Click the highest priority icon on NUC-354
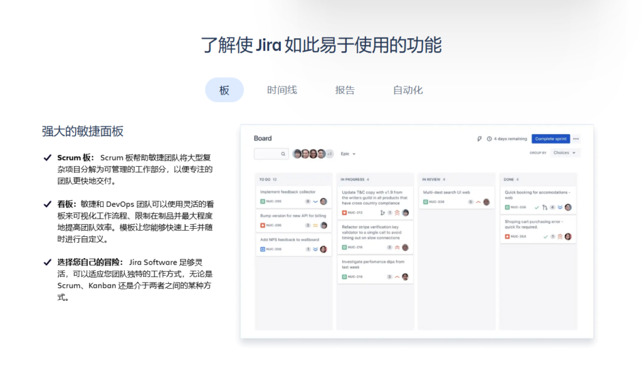The image size is (642, 371). pyautogui.click(x=560, y=237)
